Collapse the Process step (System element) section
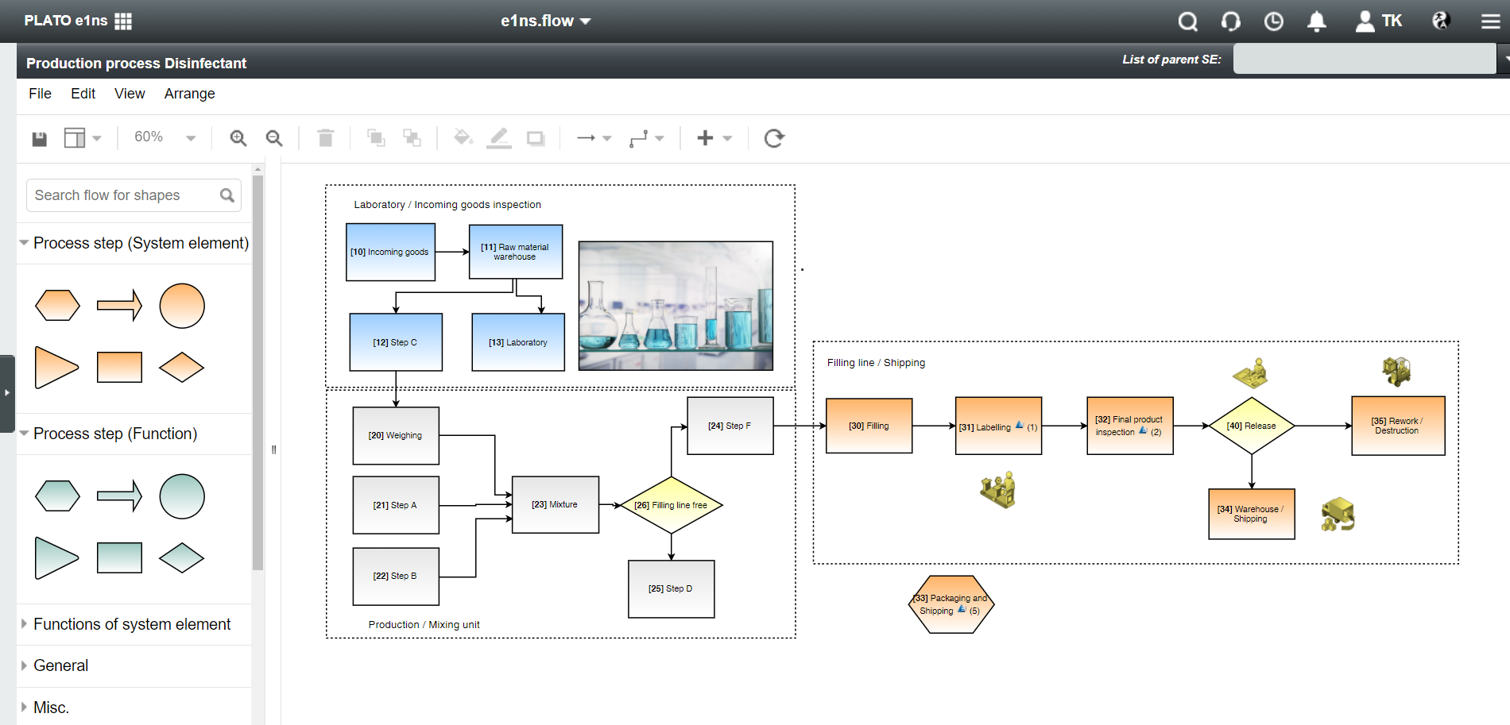This screenshot has height=725, width=1510. point(134,243)
